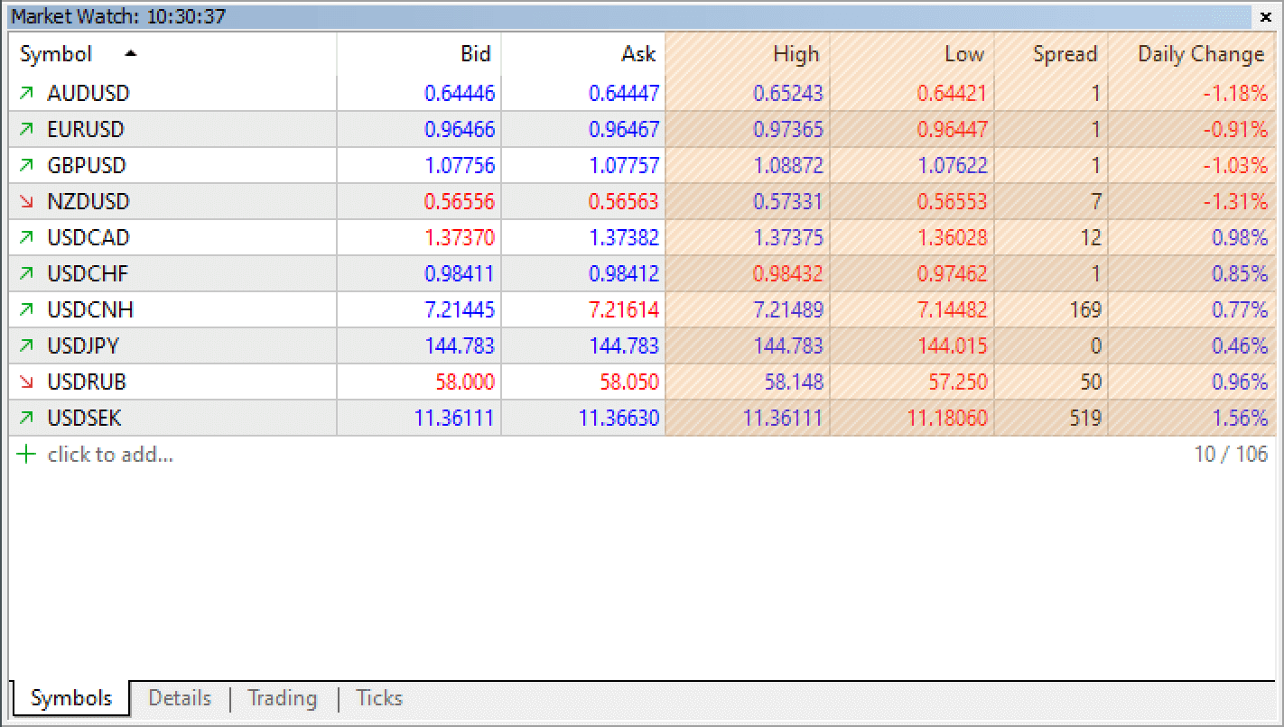Select the red decline arrow next to USDRUB
Screen dimensions: 1284x727
[26, 382]
